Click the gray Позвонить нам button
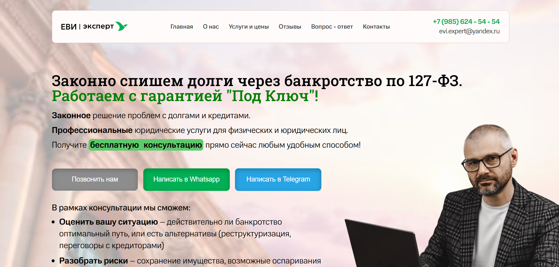Screen dimensions: 559x267 pyautogui.click(x=95, y=179)
